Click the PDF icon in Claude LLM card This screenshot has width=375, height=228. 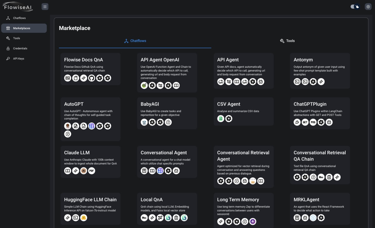(92, 171)
